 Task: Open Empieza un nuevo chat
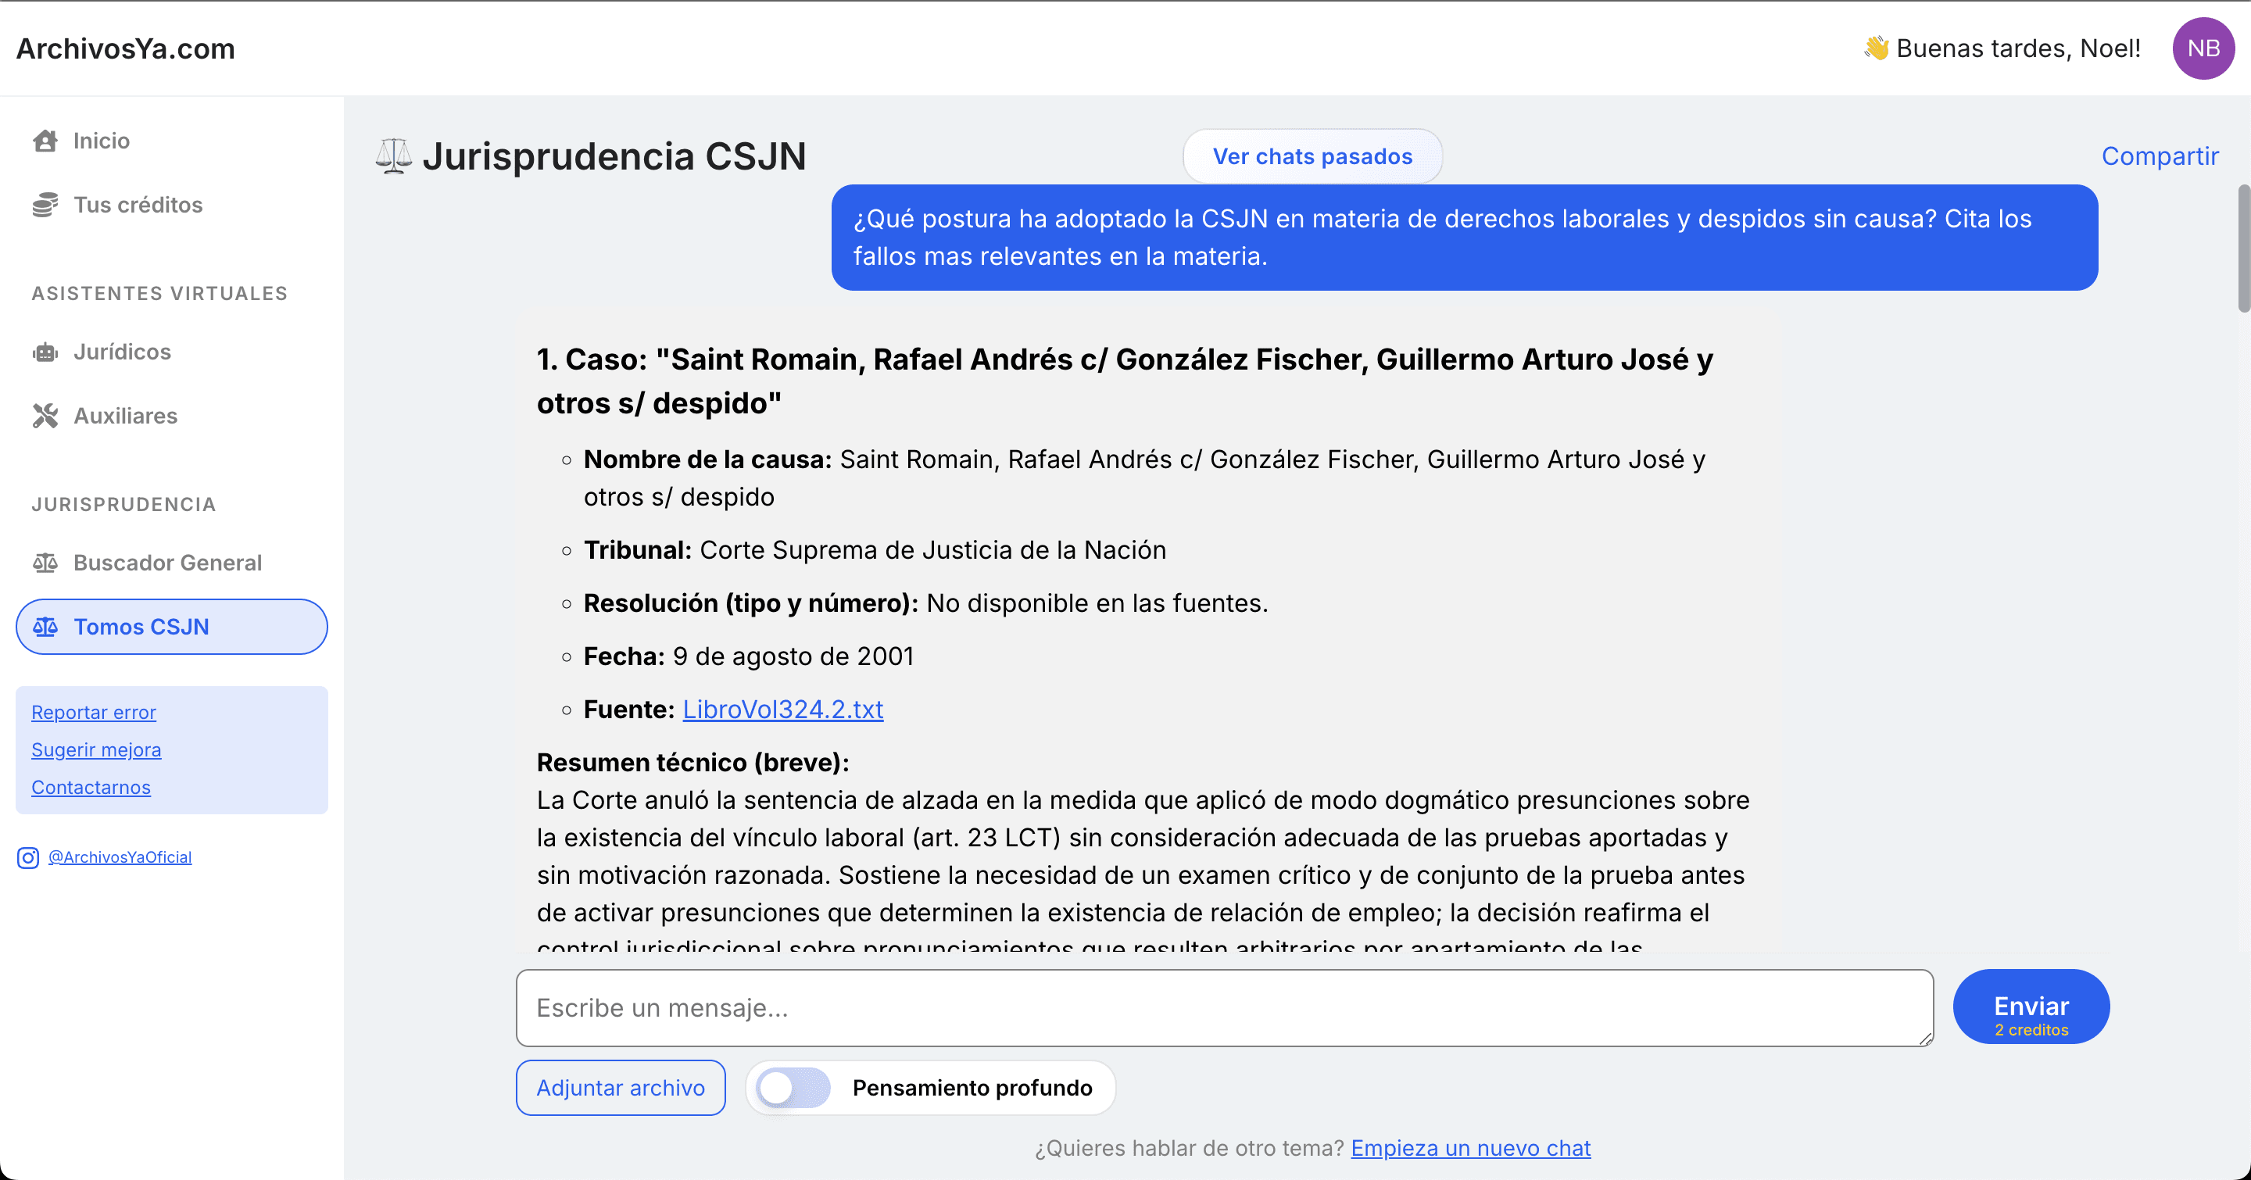tap(1469, 1149)
